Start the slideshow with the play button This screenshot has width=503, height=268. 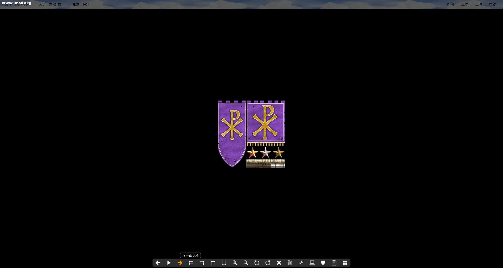pyautogui.click(x=169, y=263)
